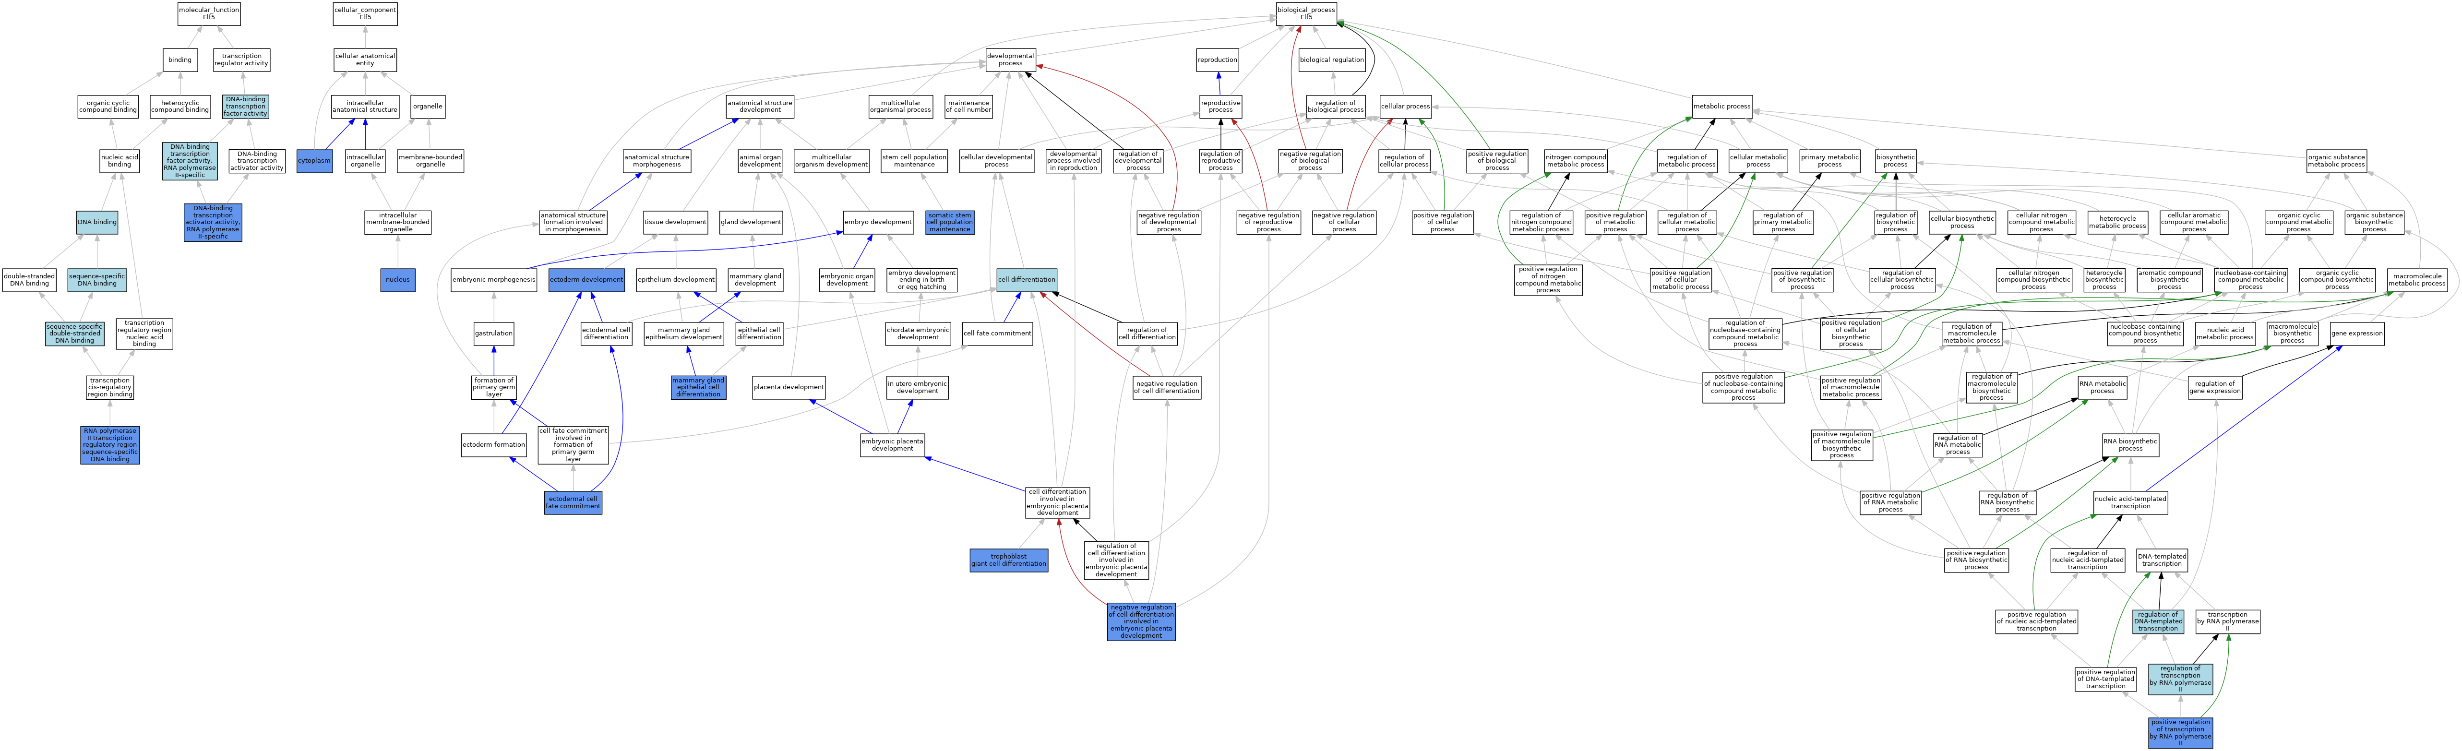The image size is (2462, 751).
Task: Click 'somatic stem cell population maintenance' node
Action: click(950, 223)
